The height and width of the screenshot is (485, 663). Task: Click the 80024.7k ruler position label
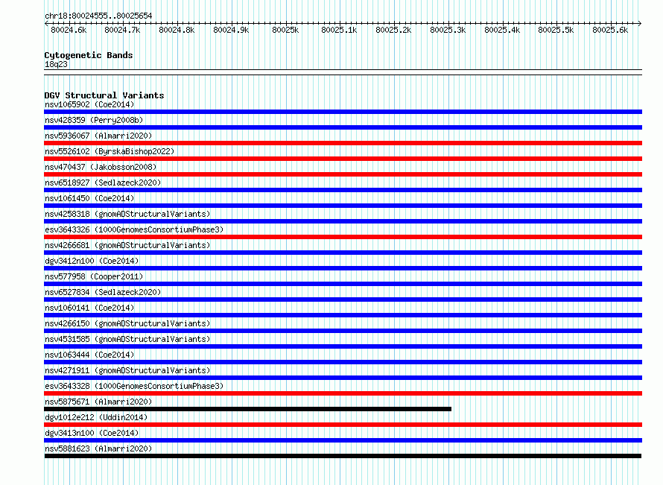coord(122,30)
